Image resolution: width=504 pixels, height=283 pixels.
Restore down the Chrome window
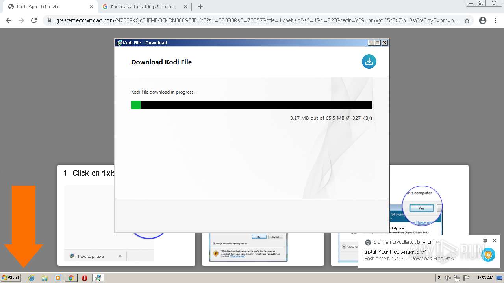coord(481,4)
